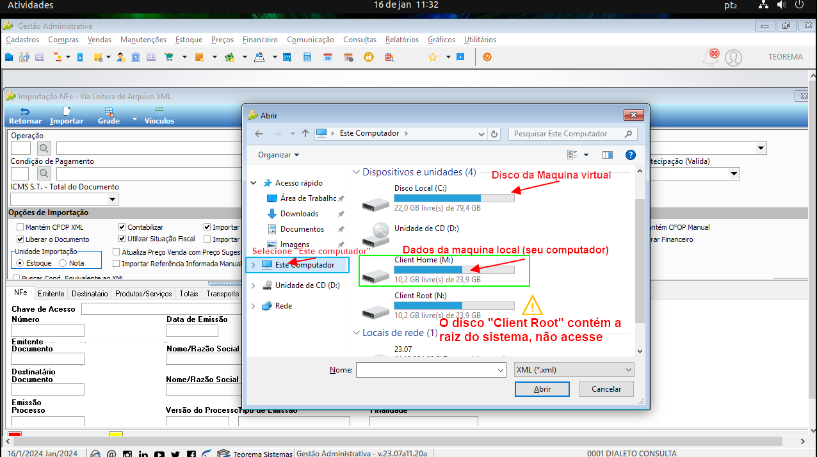Click the notifications bell icon with badge

(x=711, y=57)
